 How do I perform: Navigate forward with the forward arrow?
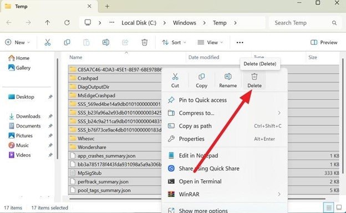click(x=28, y=23)
